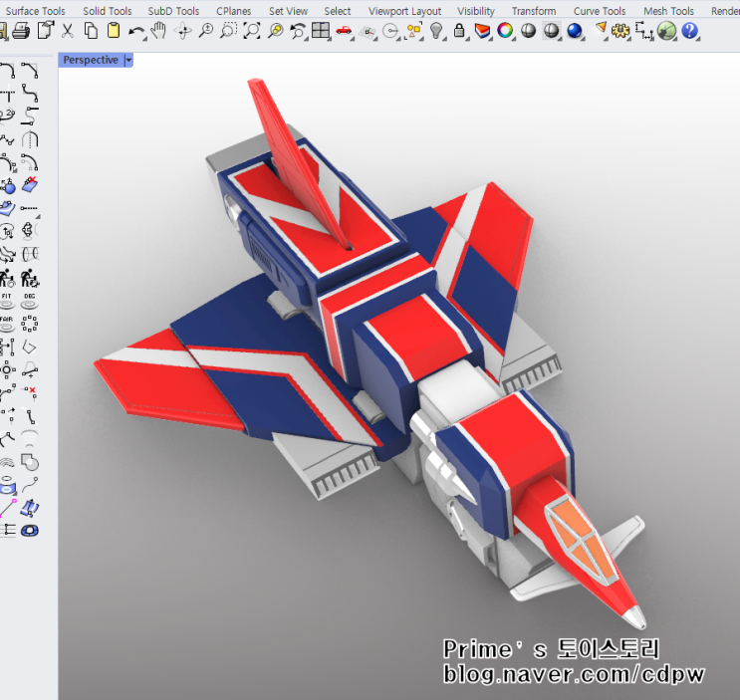Click the Cut scissors icon

(x=68, y=32)
